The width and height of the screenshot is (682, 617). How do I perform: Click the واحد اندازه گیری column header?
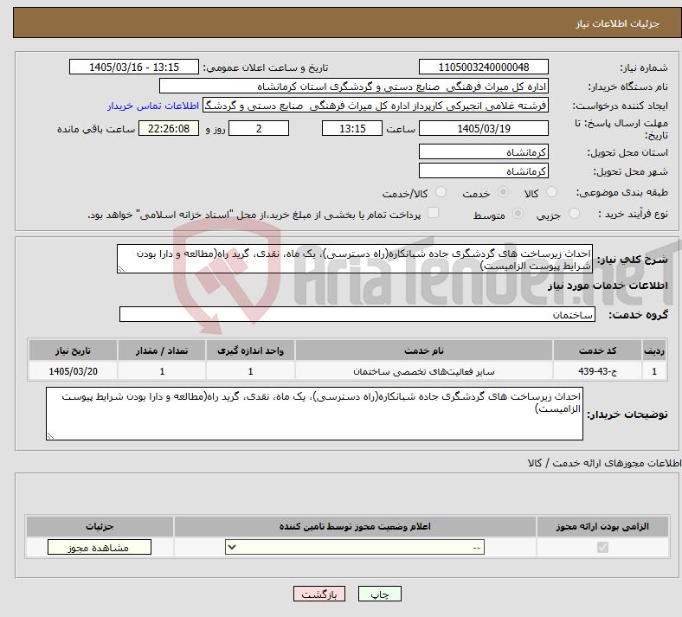250,350
